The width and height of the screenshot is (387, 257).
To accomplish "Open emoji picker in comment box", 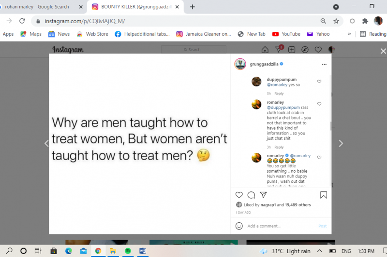I will (x=239, y=226).
